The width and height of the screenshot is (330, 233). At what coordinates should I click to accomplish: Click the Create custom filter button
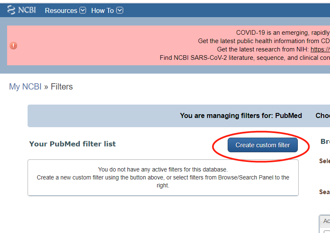[x=262, y=145]
